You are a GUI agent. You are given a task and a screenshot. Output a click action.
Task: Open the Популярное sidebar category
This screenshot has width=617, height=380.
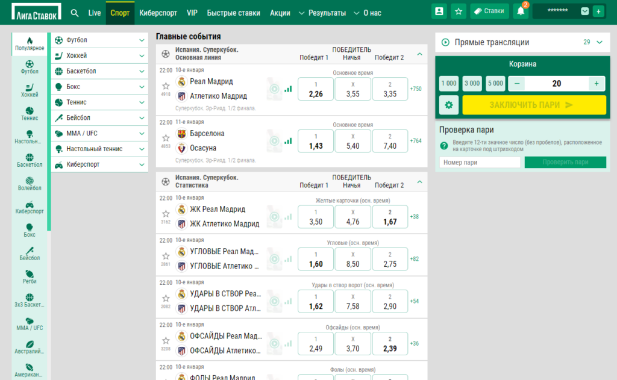tap(30, 44)
